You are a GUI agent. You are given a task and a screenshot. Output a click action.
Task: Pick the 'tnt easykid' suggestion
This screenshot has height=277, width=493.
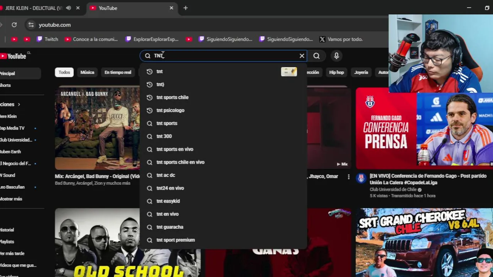[x=223, y=201]
